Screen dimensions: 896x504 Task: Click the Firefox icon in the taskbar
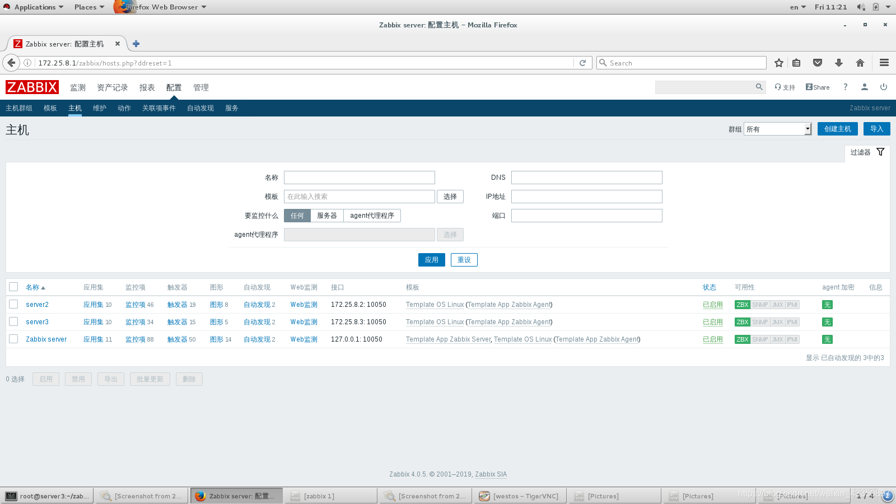click(200, 496)
